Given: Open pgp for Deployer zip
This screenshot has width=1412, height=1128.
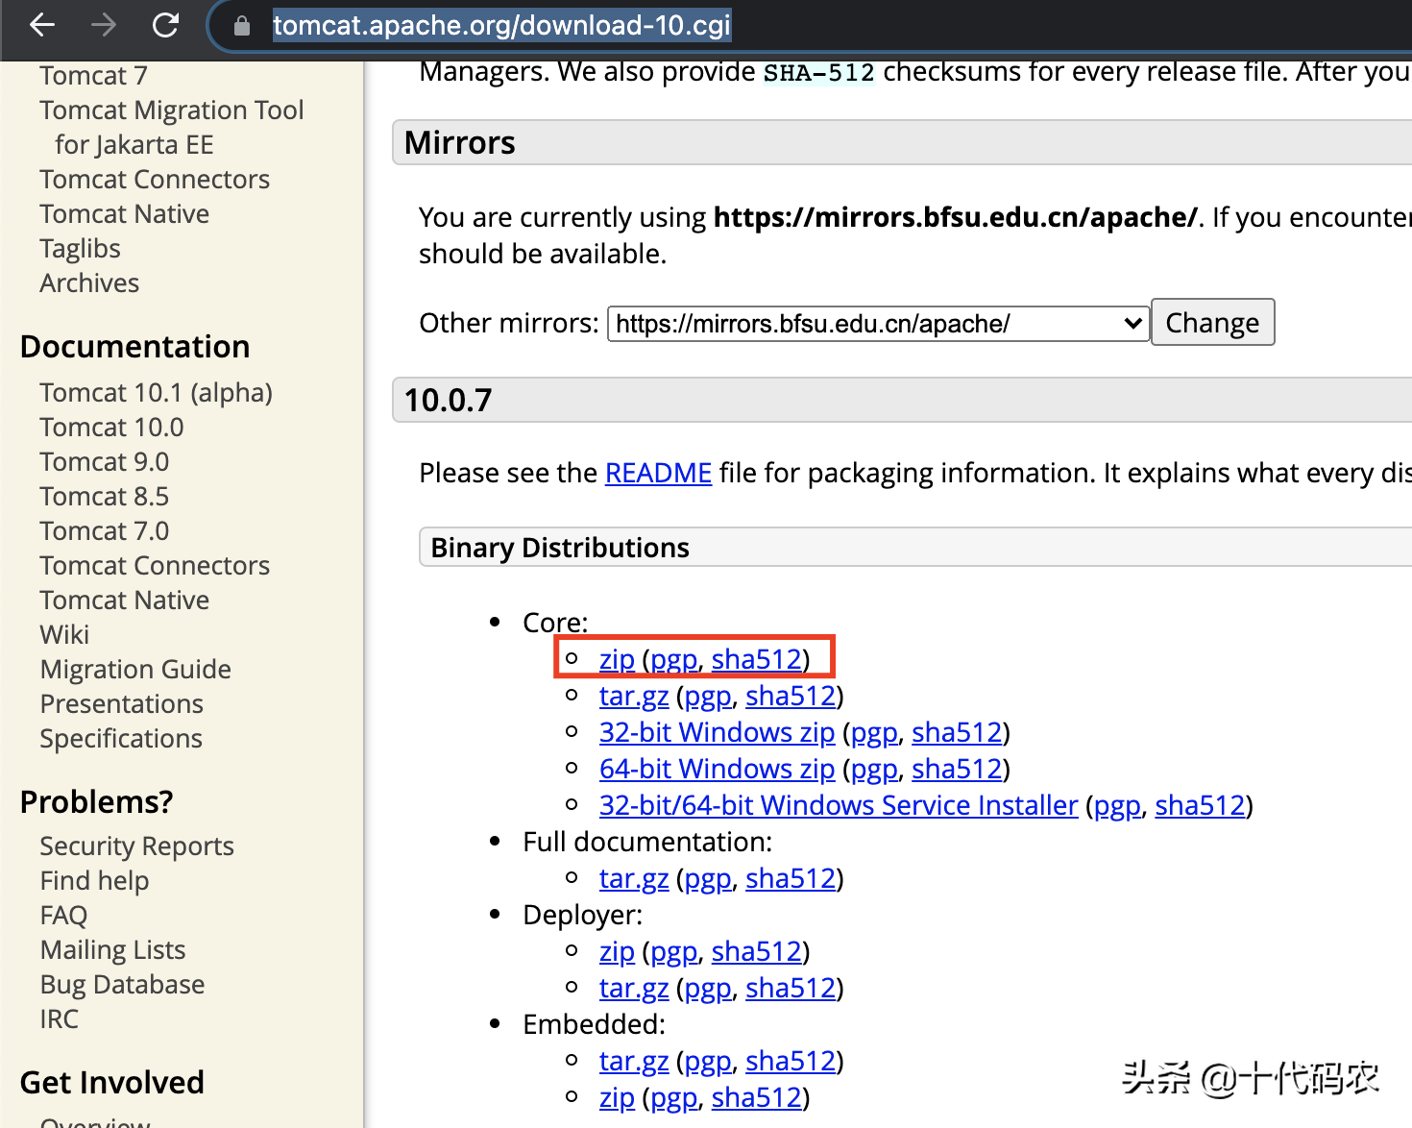Looking at the screenshot, I should coord(674,952).
